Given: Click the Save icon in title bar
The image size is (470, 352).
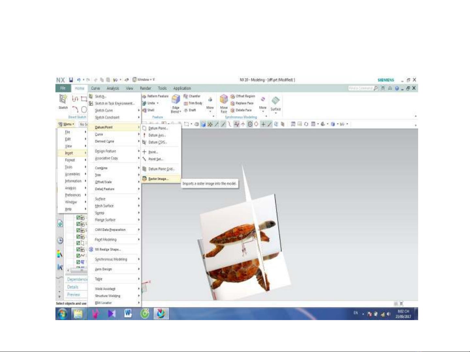Looking at the screenshot, I should click(71, 80).
